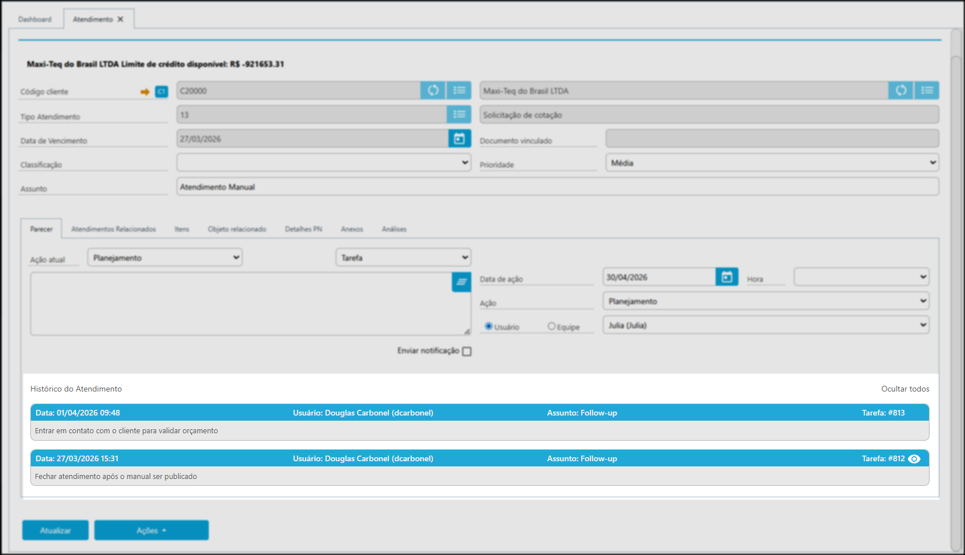Click the Assunto input field
Image resolution: width=965 pixels, height=555 pixels.
[x=557, y=187]
